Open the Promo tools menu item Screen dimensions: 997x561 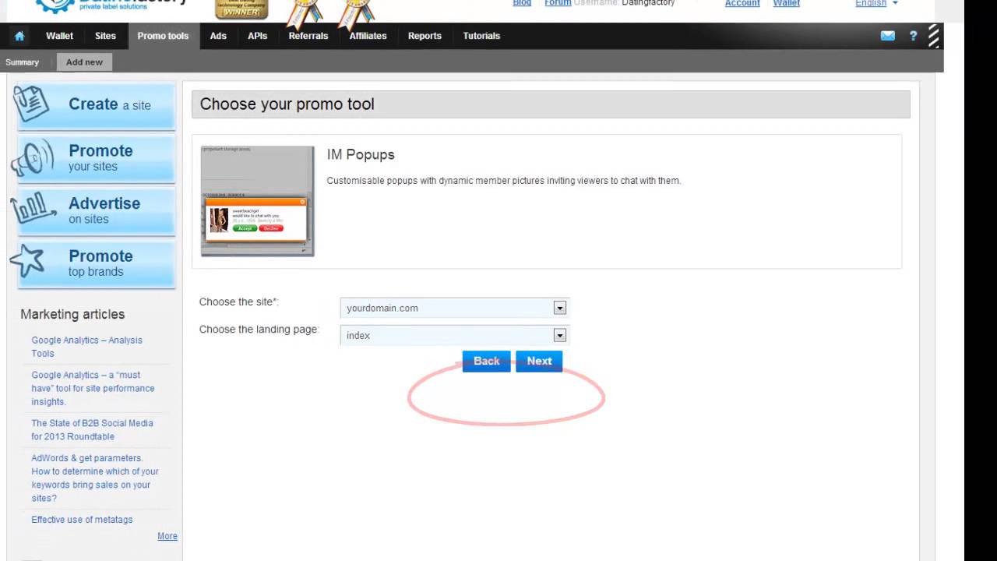click(163, 36)
